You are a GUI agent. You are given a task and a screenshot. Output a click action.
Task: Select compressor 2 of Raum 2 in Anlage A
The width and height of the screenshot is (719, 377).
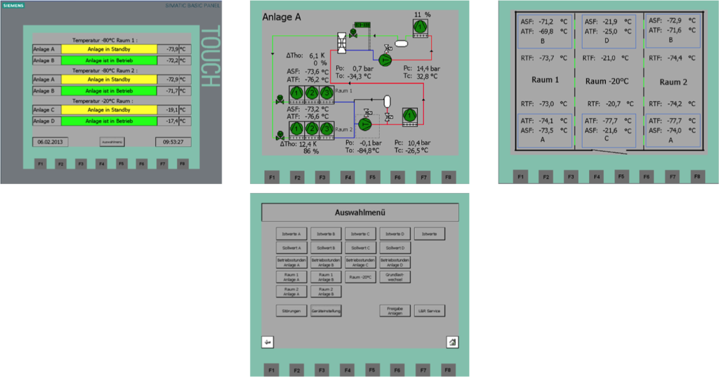pos(311,128)
